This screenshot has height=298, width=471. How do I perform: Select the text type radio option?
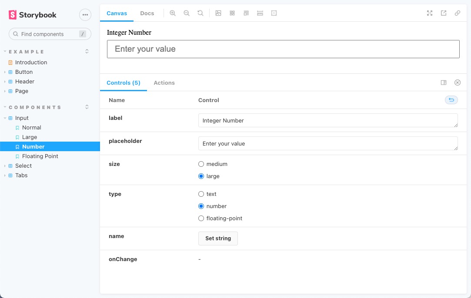pyautogui.click(x=201, y=194)
